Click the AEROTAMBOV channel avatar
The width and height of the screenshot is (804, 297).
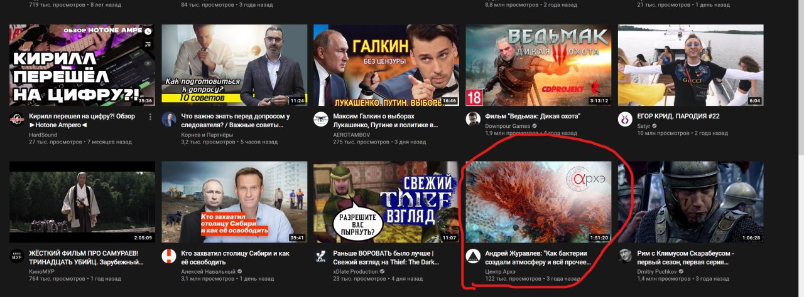pos(320,120)
